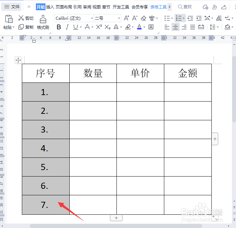Click the increase indent icon

click(x=199, y=18)
